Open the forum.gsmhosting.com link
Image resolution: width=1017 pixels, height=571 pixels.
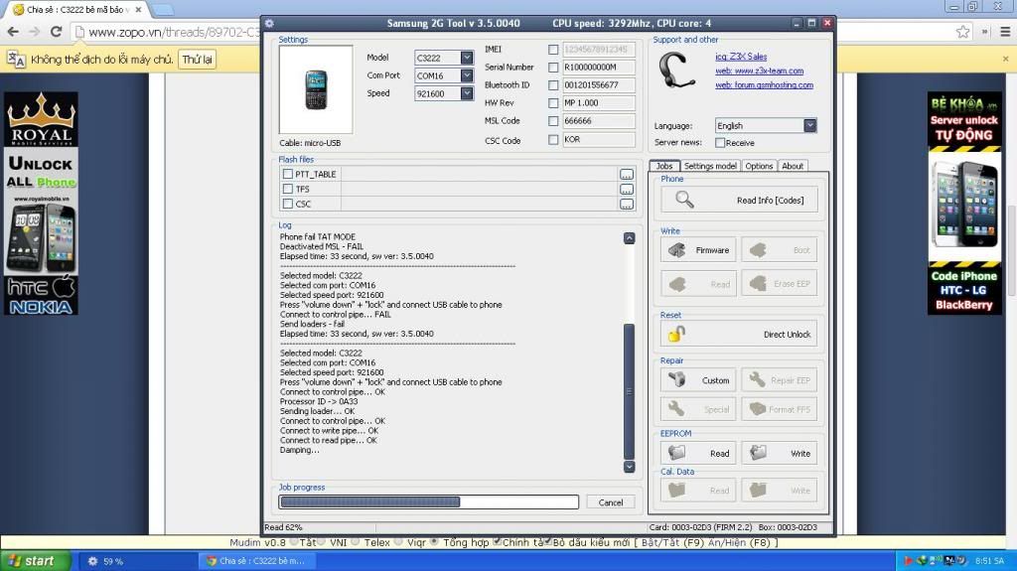tap(764, 85)
